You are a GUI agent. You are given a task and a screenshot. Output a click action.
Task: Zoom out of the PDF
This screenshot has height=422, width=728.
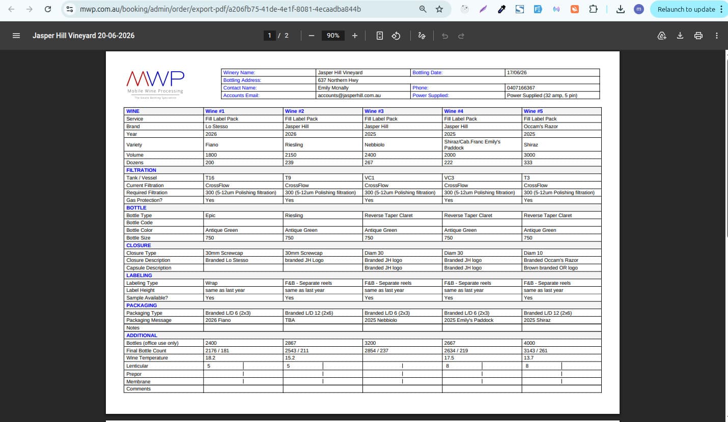pos(312,36)
